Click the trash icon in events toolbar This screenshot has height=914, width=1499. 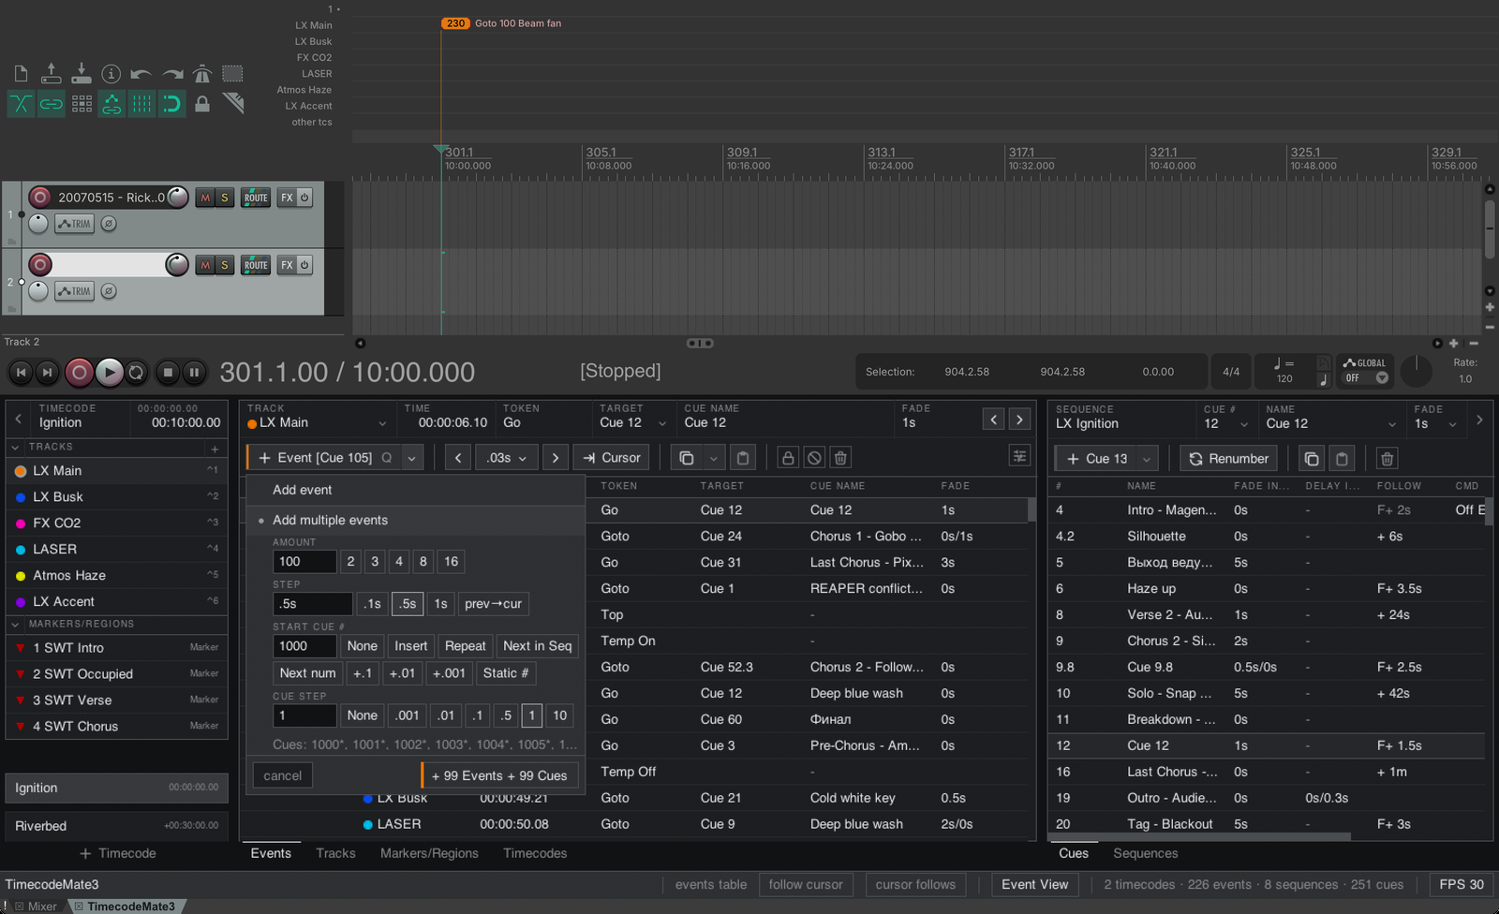[840, 458]
